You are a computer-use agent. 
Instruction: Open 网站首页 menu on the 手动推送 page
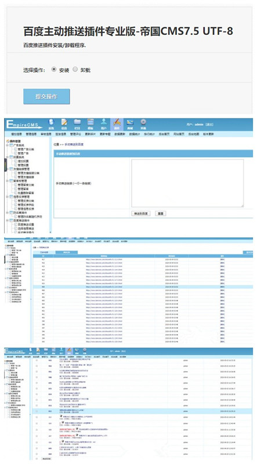(x=179, y=134)
